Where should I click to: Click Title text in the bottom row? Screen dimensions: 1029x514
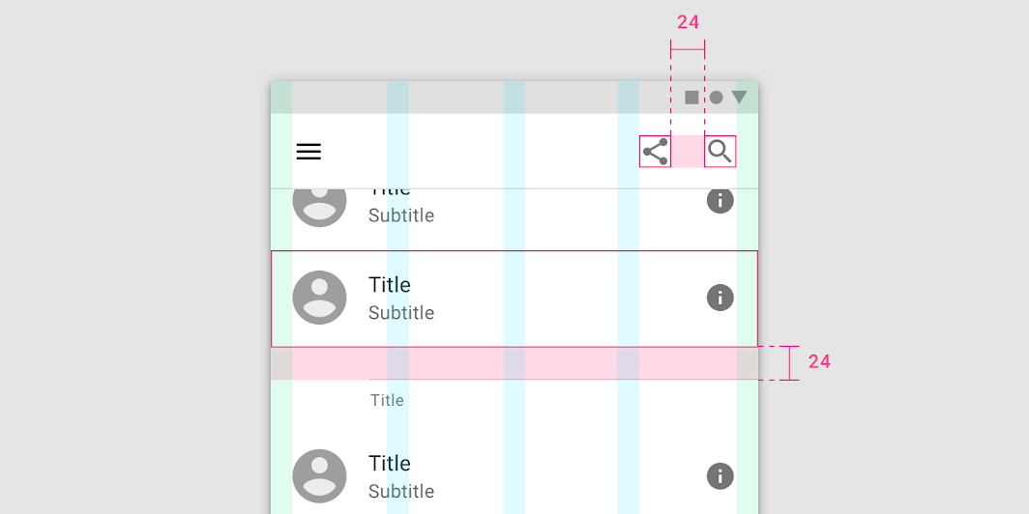(390, 463)
